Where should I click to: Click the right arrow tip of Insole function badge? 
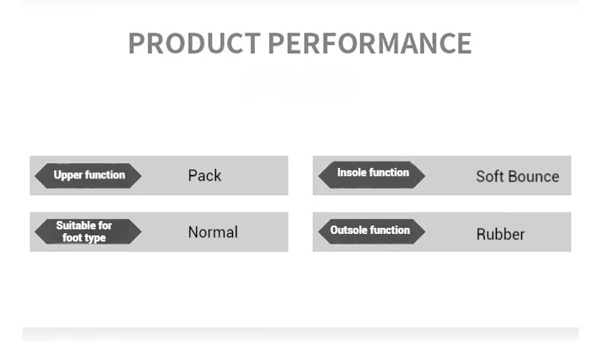[x=422, y=173]
